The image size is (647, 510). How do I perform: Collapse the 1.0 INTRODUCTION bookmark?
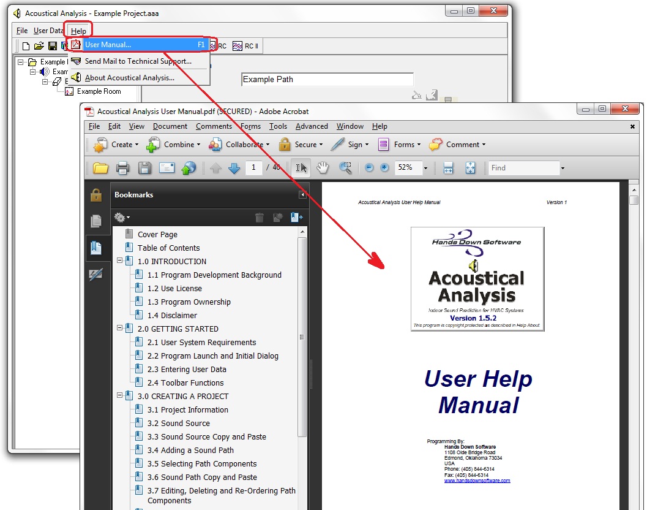point(119,261)
